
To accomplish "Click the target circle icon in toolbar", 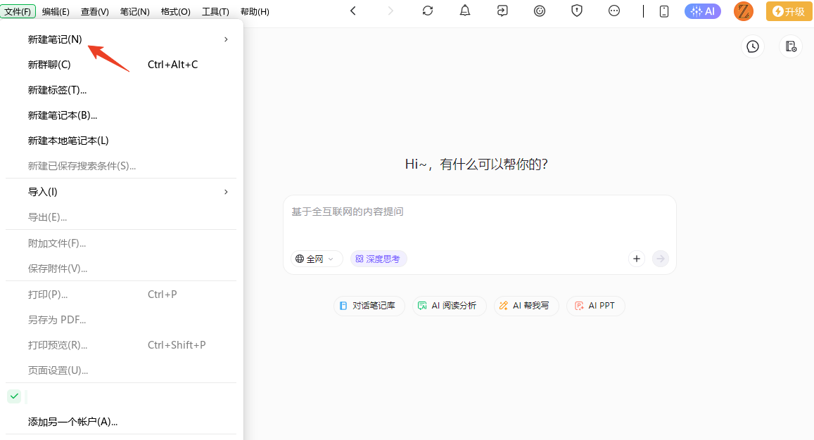I will point(540,11).
